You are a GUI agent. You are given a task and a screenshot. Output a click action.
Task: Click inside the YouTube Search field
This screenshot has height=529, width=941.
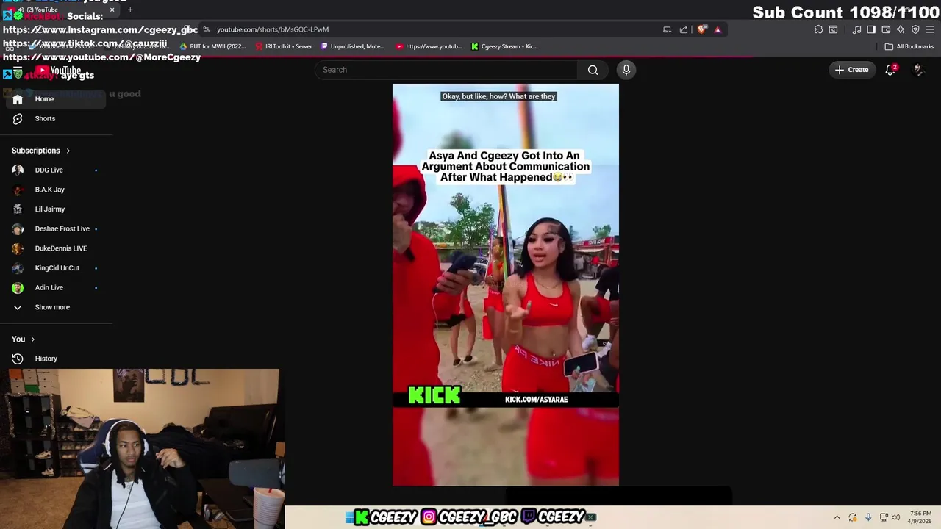(x=446, y=70)
